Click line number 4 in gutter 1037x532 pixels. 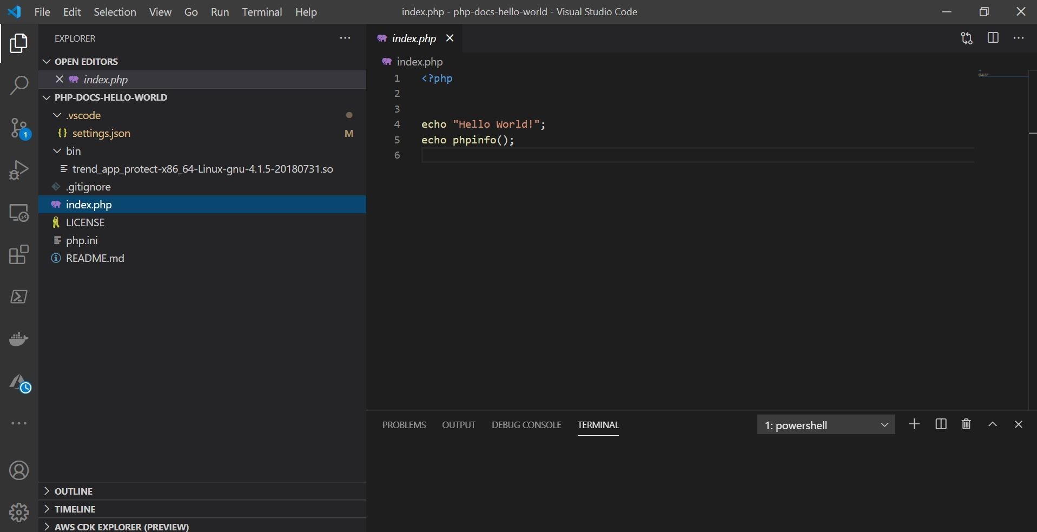click(397, 124)
